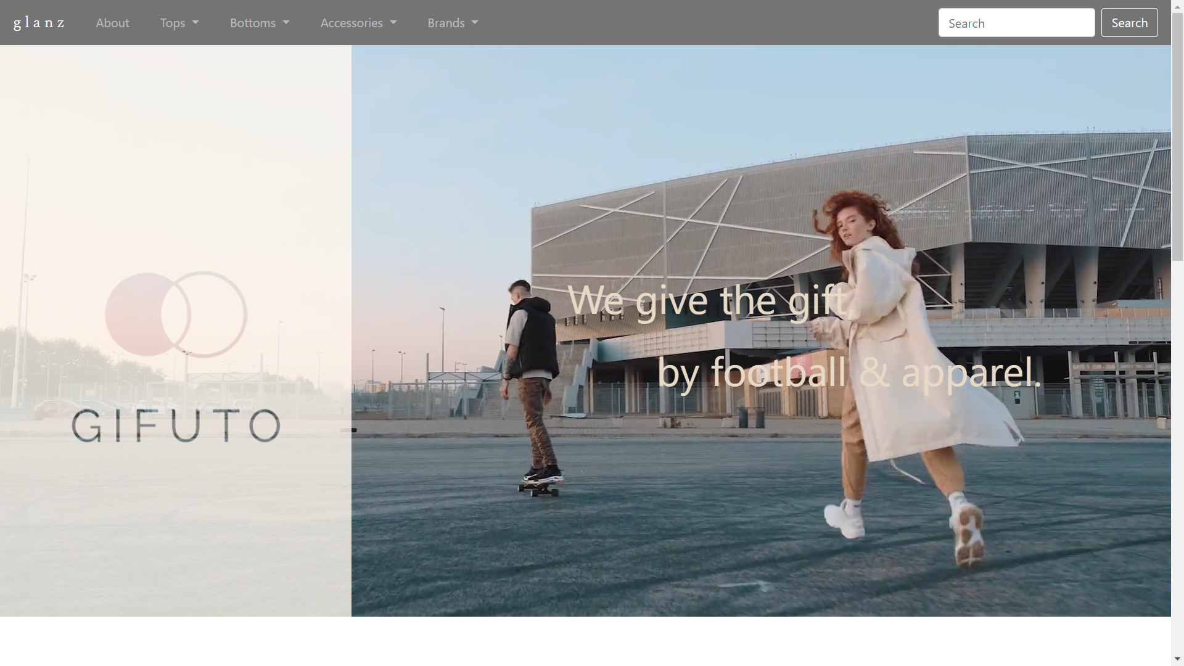The height and width of the screenshot is (666, 1184).
Task: Click the "We give the gift" headline
Action: tap(709, 301)
